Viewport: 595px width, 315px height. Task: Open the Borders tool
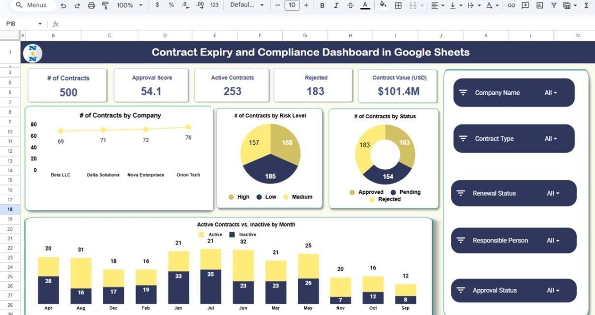(x=398, y=5)
